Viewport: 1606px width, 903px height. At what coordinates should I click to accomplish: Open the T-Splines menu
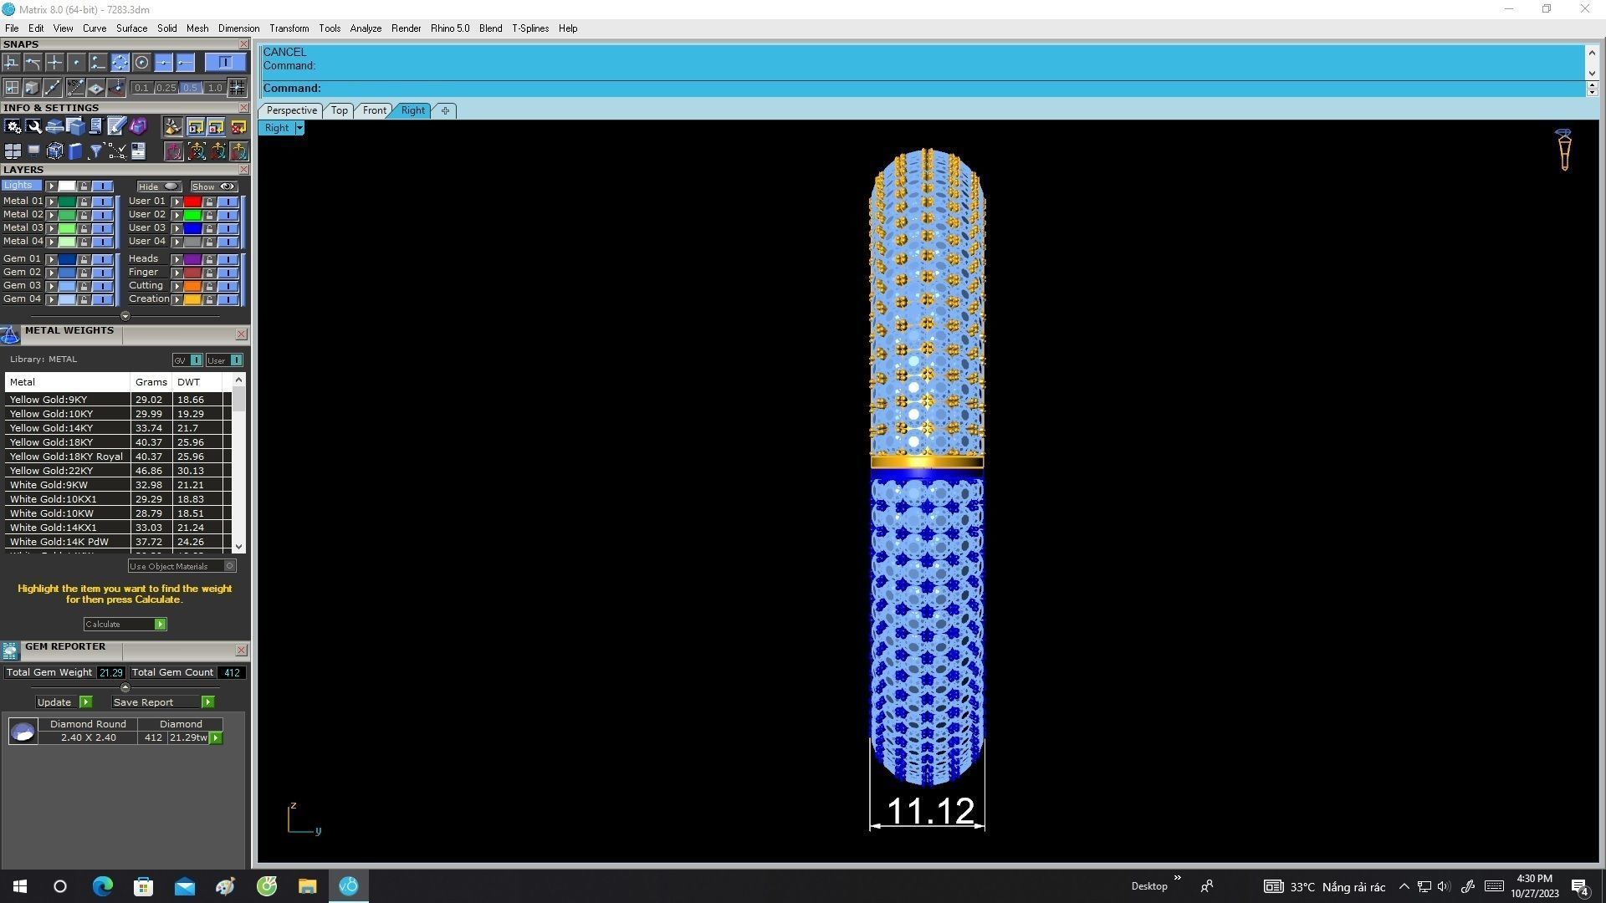529,28
